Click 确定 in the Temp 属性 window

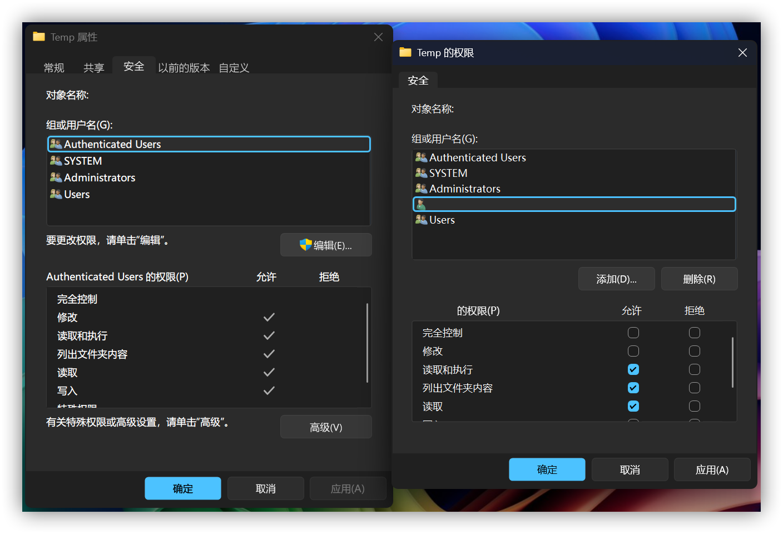[x=183, y=488]
